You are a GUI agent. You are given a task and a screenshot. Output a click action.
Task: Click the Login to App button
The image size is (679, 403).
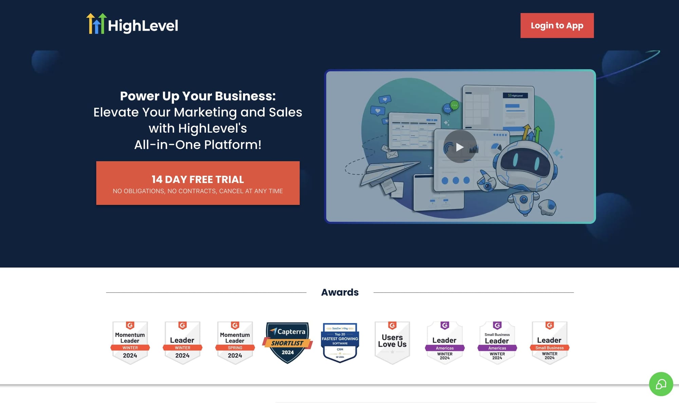coord(557,25)
